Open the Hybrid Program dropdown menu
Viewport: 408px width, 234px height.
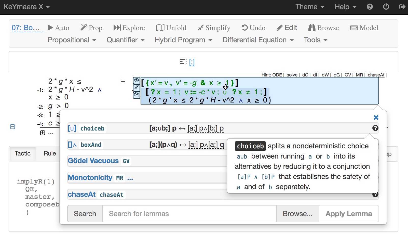click(183, 40)
